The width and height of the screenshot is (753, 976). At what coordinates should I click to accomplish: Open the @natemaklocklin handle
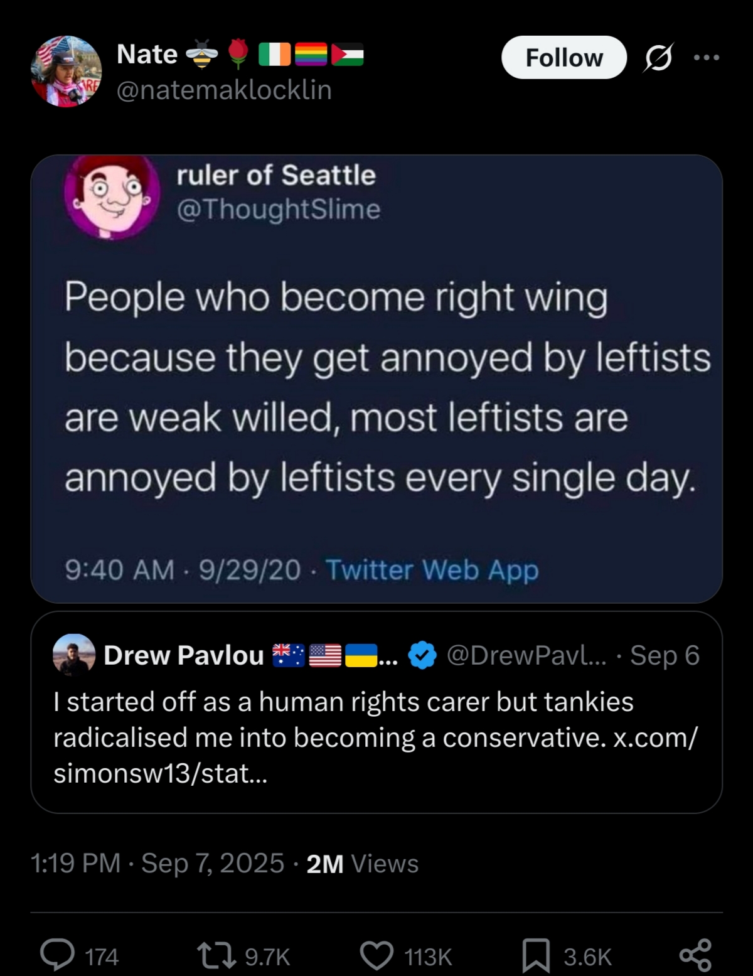point(224,90)
